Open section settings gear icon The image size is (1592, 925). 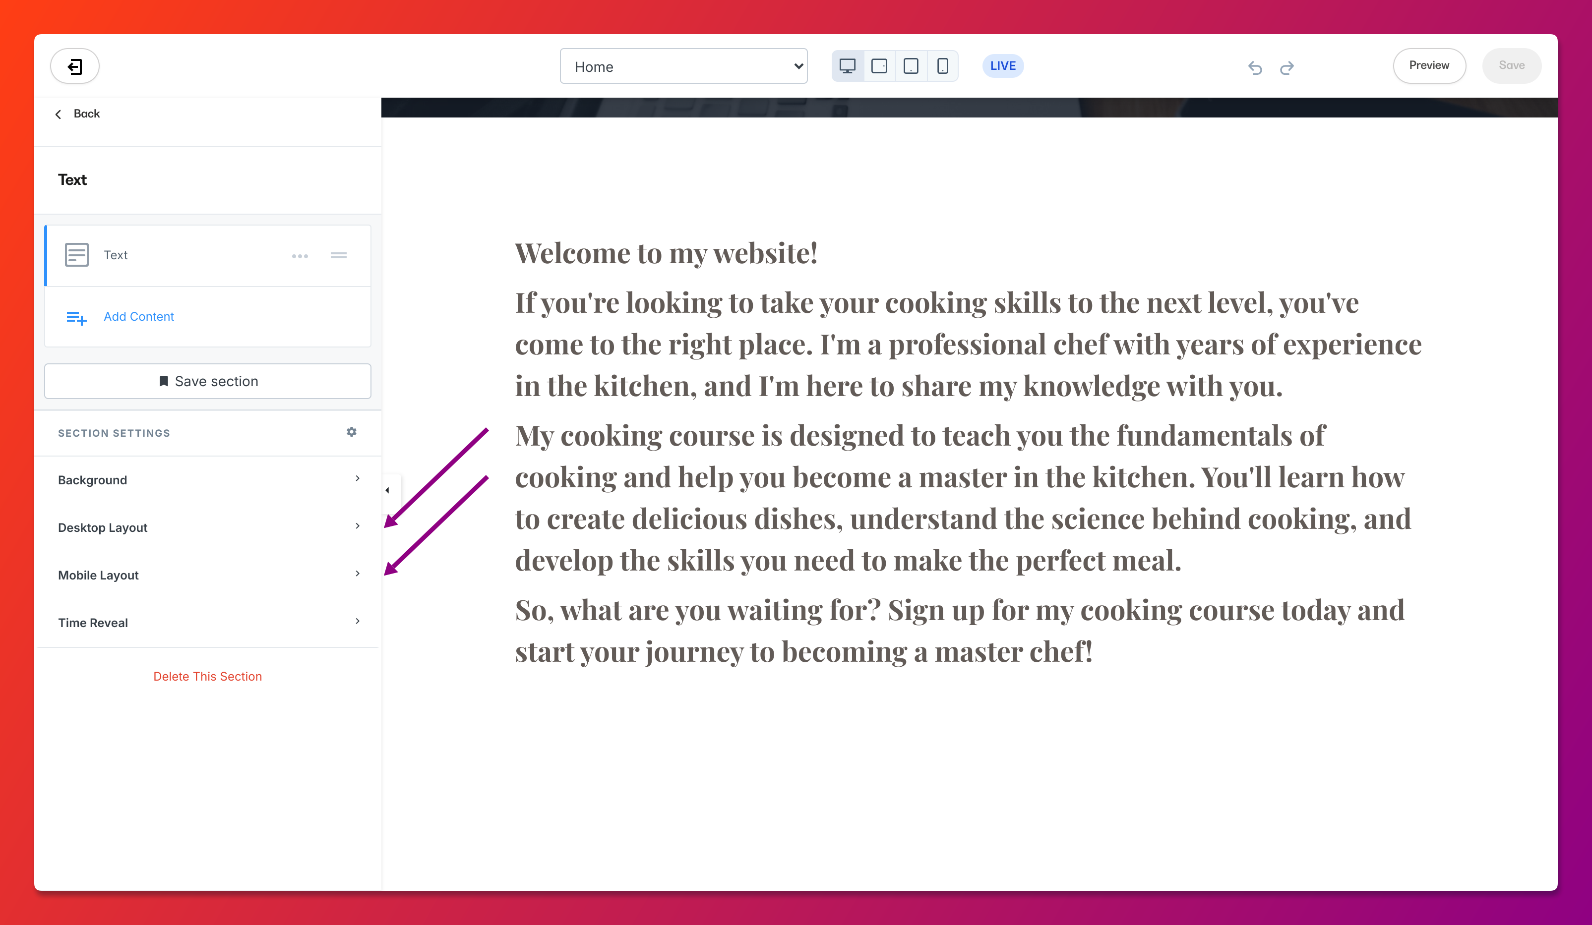352,432
